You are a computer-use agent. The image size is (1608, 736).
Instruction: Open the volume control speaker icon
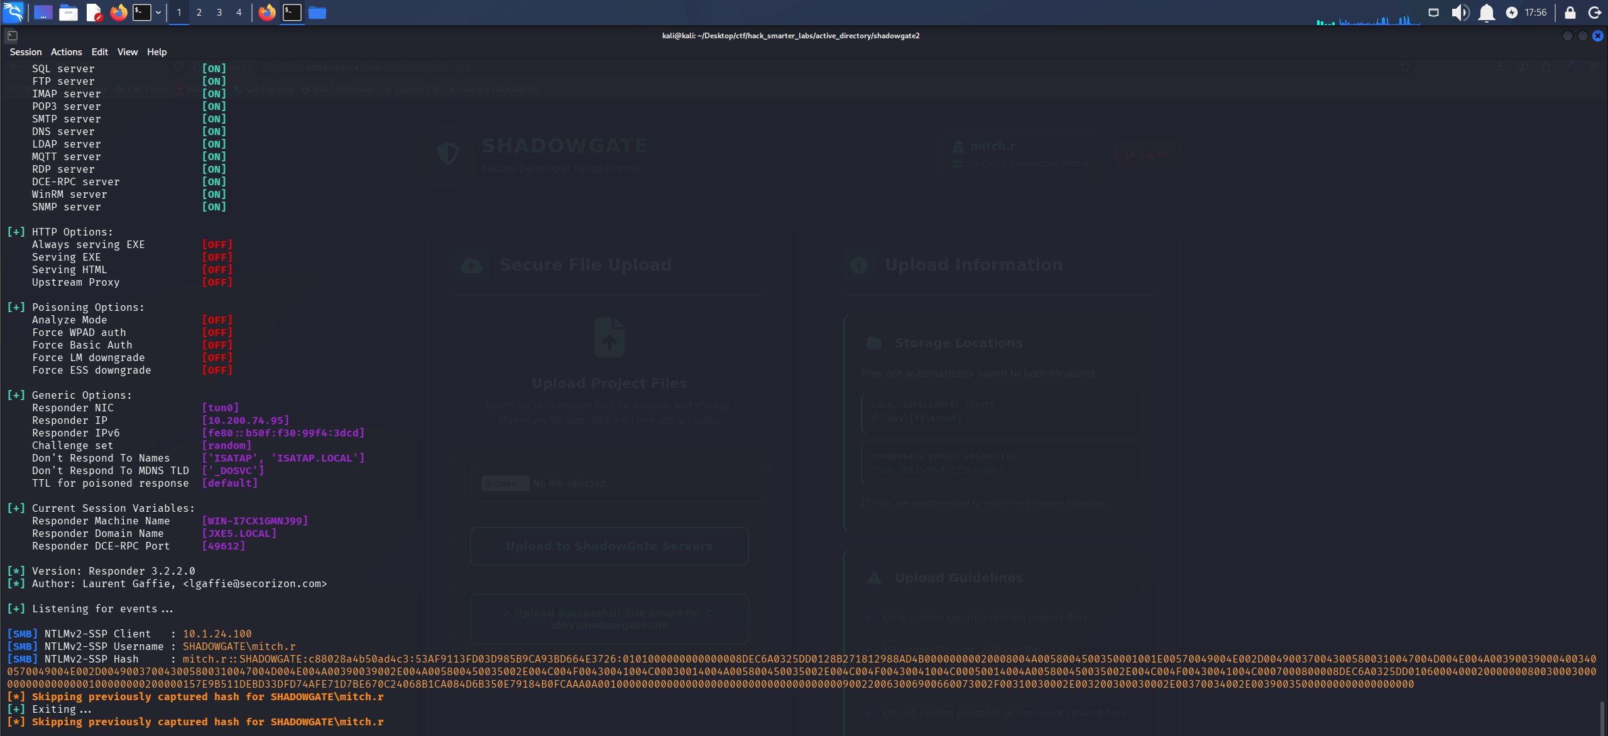click(x=1460, y=12)
